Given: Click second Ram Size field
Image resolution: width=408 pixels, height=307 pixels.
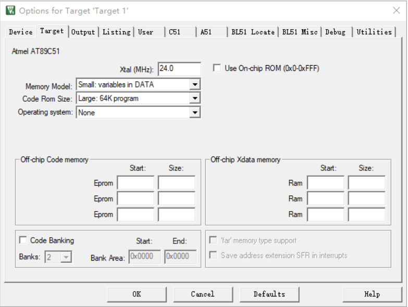Looking at the screenshot, I should coord(367,199).
